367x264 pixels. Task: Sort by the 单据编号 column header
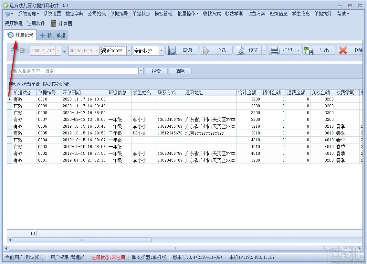pyautogui.click(x=49, y=92)
